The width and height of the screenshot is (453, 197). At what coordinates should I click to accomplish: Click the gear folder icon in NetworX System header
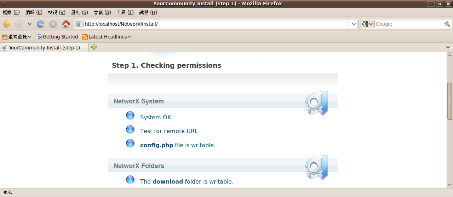tap(316, 103)
